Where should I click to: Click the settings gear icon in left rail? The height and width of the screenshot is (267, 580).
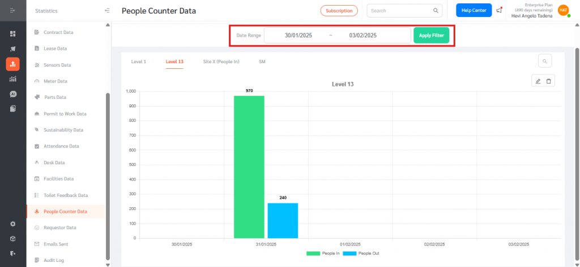[12, 224]
